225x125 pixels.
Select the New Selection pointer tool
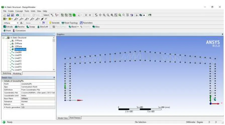coord(52,15)
